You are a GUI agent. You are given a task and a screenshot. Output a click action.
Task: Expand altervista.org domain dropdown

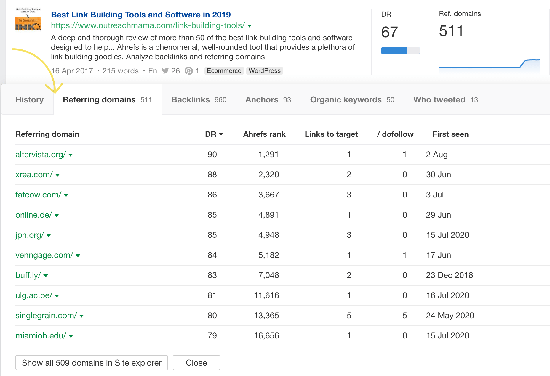[x=71, y=155]
